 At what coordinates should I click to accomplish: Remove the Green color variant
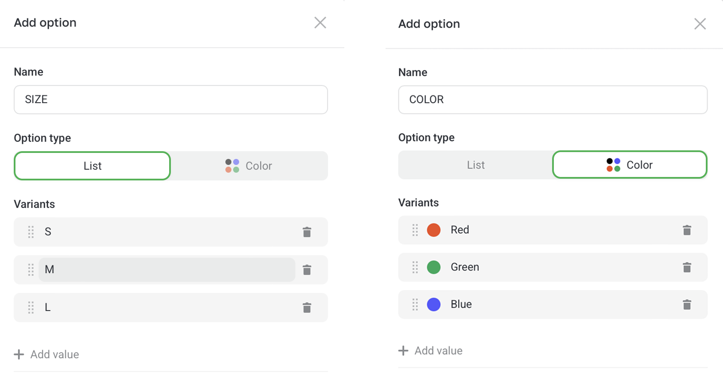tap(687, 268)
